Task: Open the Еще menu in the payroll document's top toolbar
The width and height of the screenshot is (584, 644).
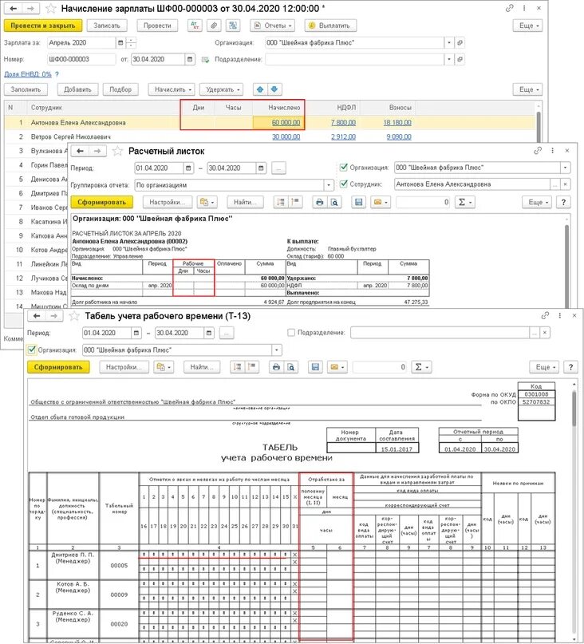Action: coord(527,26)
